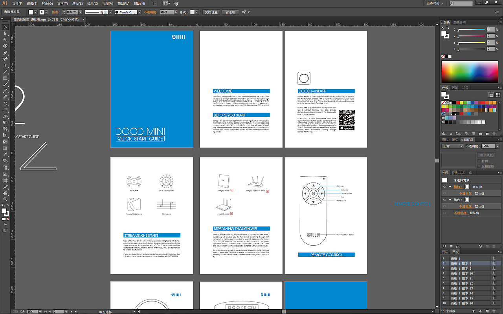Viewport: 503px width, 314px height.
Task: Switch the swatches panel to thumbnail view
Action: (x=498, y=95)
